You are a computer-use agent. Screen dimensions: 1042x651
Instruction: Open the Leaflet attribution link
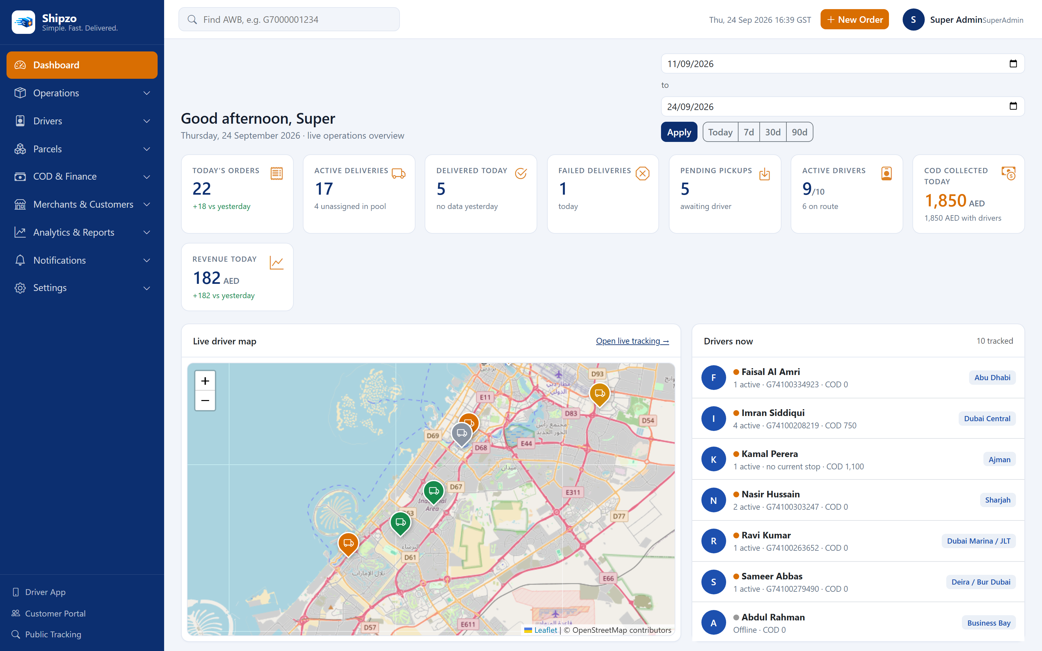(x=545, y=630)
